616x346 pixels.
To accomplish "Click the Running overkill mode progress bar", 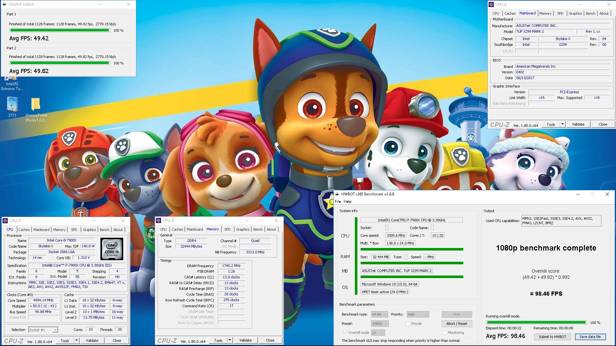I will 536,323.
